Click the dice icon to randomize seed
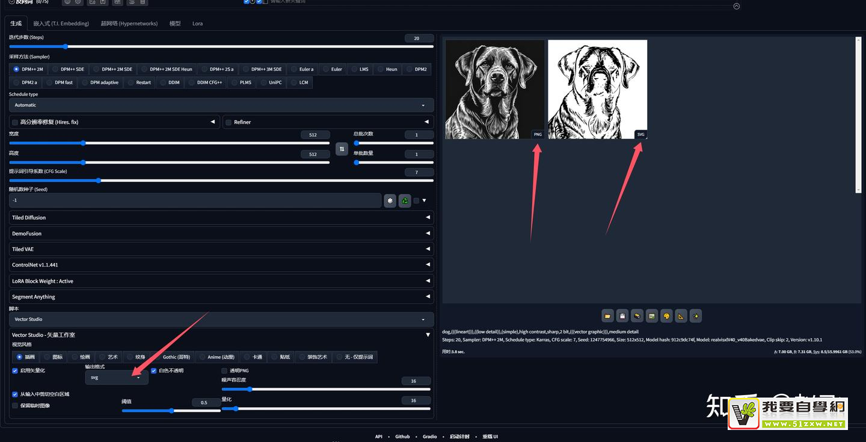Screen dimensions: 866x442 (390, 201)
